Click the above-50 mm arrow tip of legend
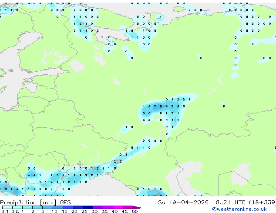The image size is (276, 213). pyautogui.click(x=138, y=207)
